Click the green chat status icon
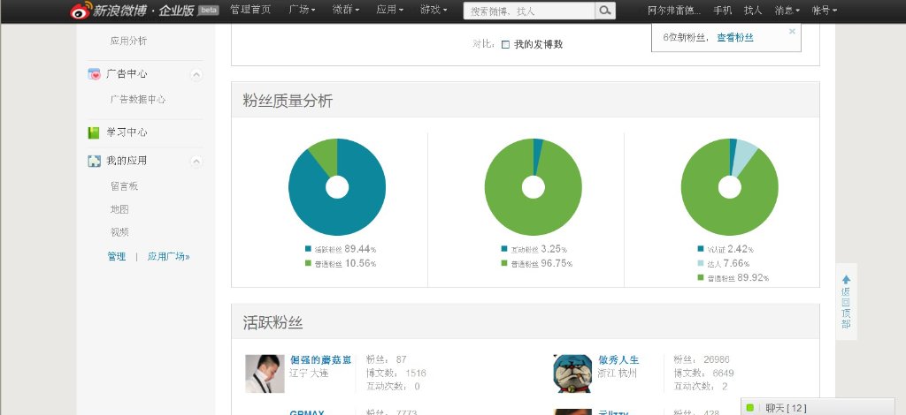 pos(750,408)
